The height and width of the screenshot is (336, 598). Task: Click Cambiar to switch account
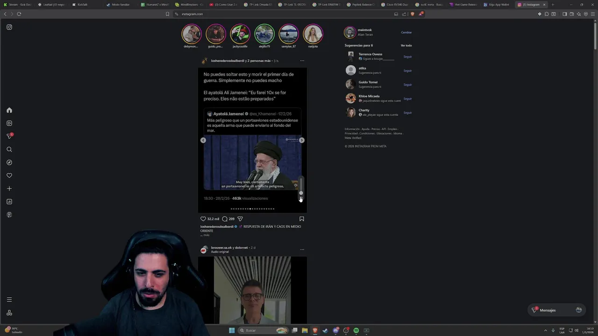coord(406,32)
